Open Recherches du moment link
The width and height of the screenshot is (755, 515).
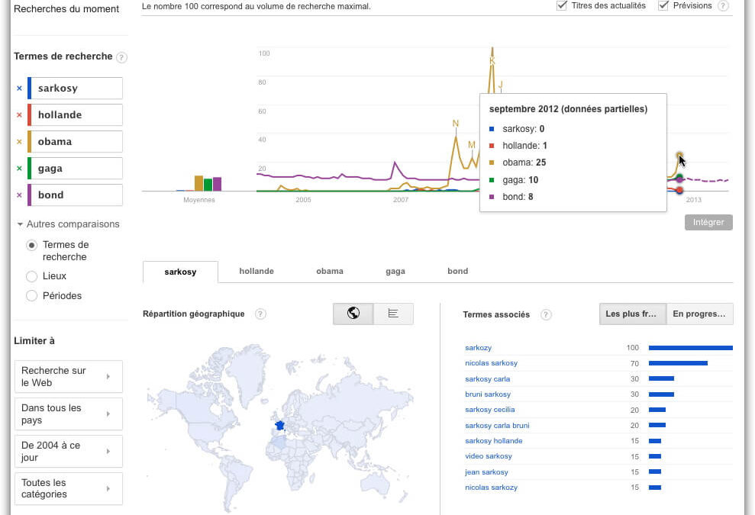point(66,9)
